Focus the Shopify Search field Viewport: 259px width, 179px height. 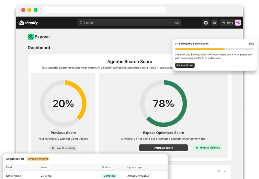(129, 23)
